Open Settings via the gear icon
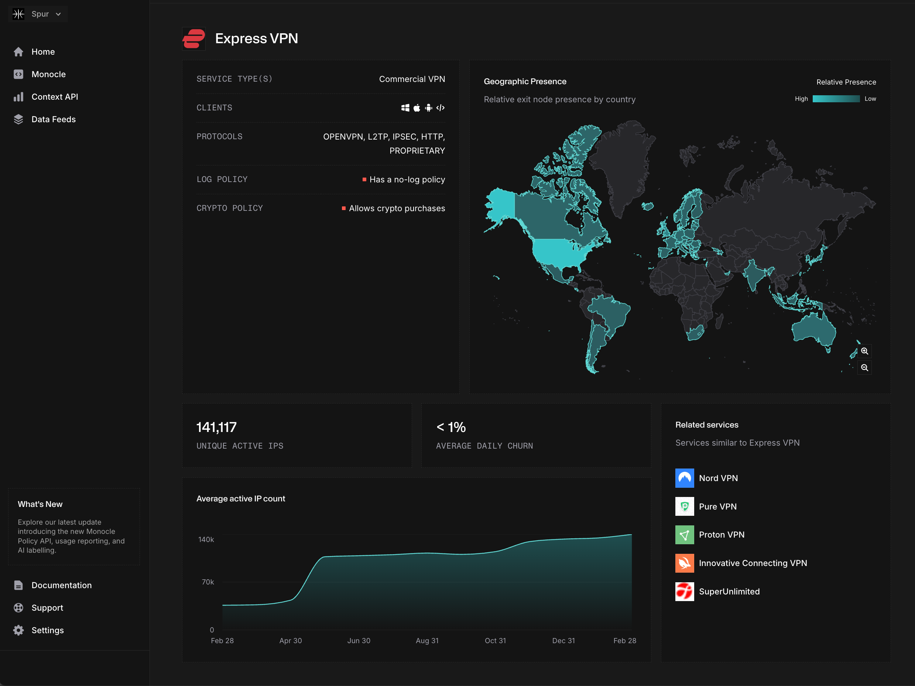The image size is (915, 686). pyautogui.click(x=18, y=630)
